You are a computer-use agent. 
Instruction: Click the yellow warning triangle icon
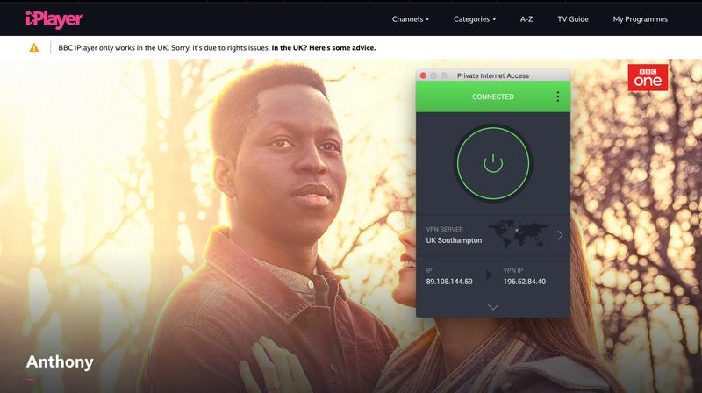pos(34,48)
